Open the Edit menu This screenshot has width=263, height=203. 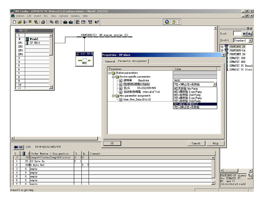(29, 16)
